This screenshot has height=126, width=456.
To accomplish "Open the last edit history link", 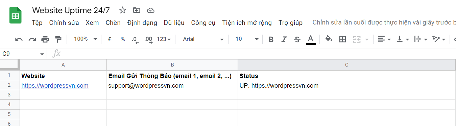I will point(384,23).
